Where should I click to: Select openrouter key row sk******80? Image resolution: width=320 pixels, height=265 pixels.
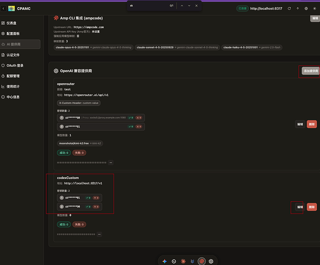pyautogui.click(x=101, y=118)
